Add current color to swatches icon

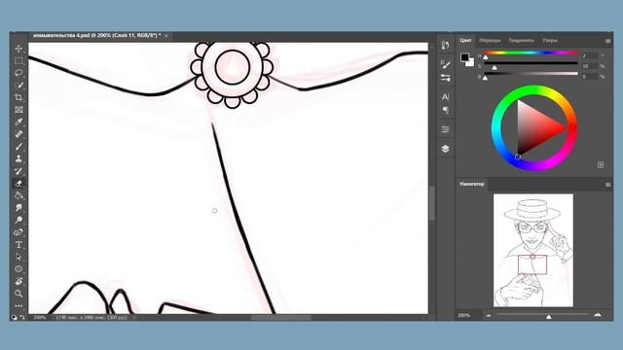point(601,164)
